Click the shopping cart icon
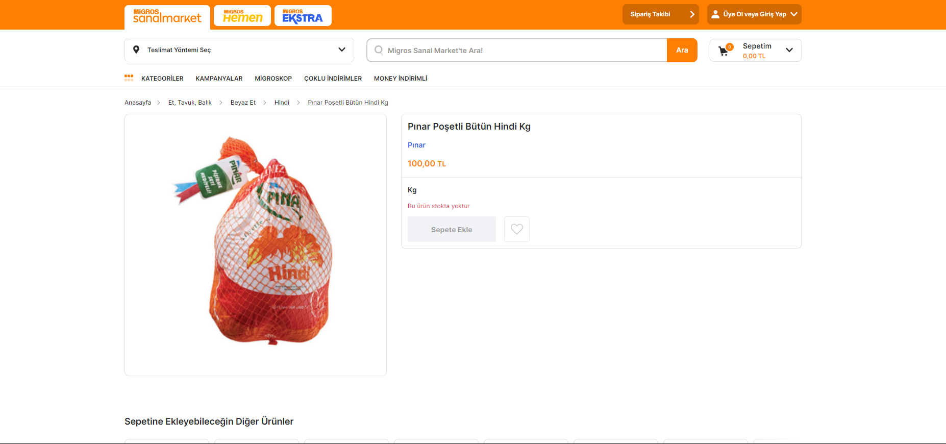The image size is (946, 444). pos(724,51)
